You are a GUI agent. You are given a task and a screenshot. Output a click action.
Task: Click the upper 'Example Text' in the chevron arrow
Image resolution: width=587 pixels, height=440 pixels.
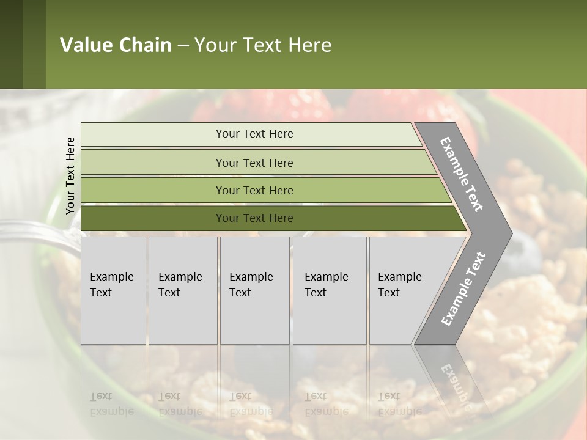[x=461, y=174]
